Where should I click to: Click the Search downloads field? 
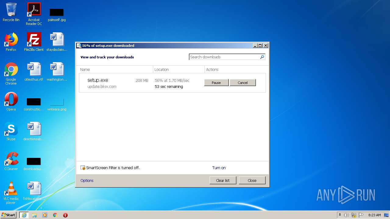click(x=227, y=57)
